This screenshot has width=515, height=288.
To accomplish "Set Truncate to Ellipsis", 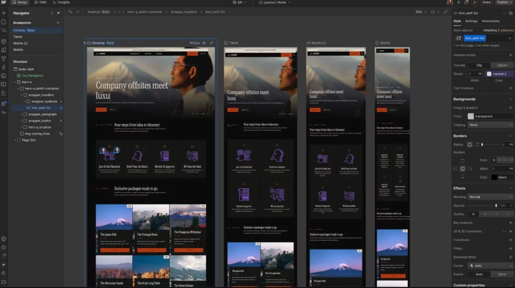I will (502, 65).
